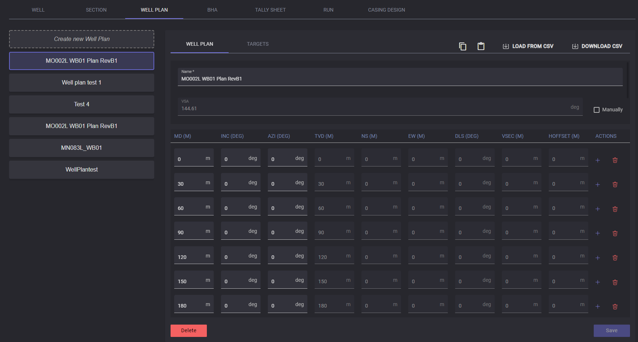Click the copy well plan icon
The width and height of the screenshot is (638, 342).
(x=462, y=46)
